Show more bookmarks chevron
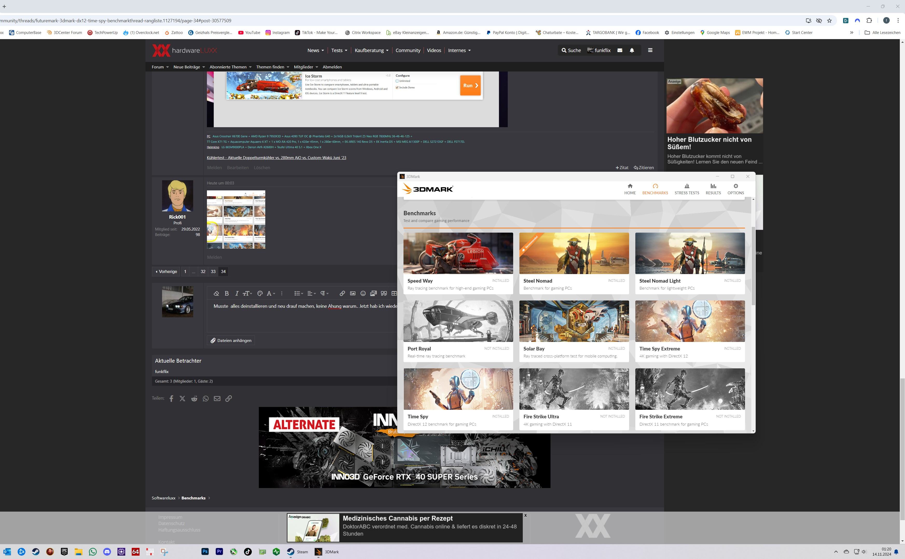905x559 pixels. (852, 33)
